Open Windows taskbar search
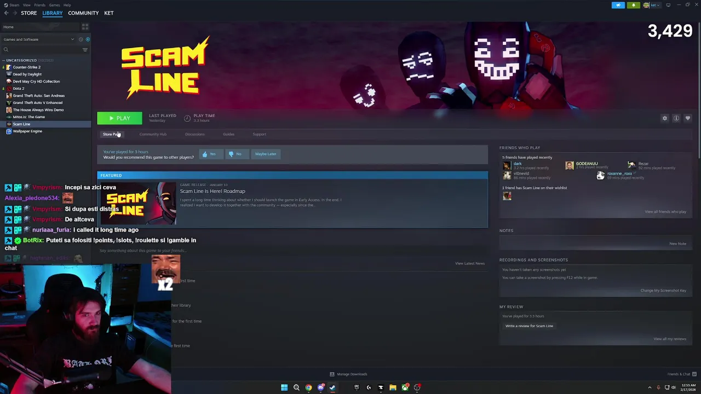The width and height of the screenshot is (701, 394). pyautogui.click(x=296, y=387)
